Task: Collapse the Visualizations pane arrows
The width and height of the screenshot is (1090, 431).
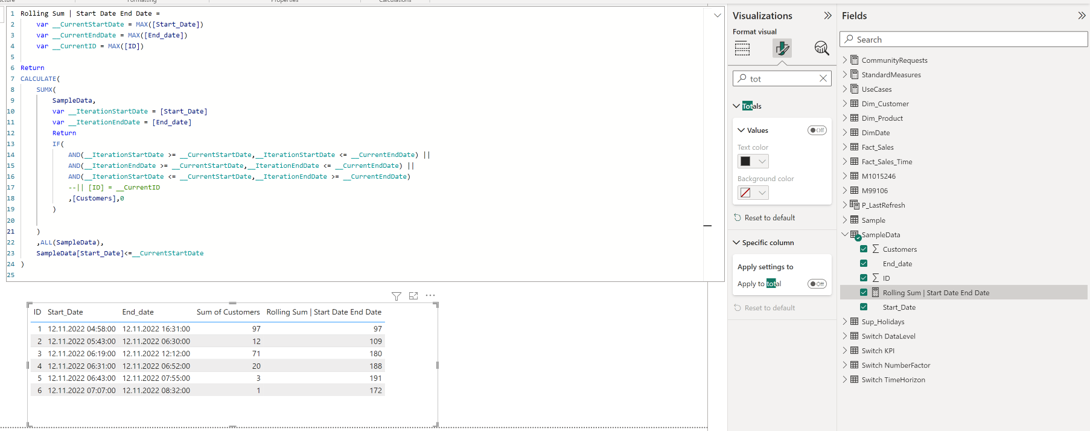Action: click(x=827, y=16)
